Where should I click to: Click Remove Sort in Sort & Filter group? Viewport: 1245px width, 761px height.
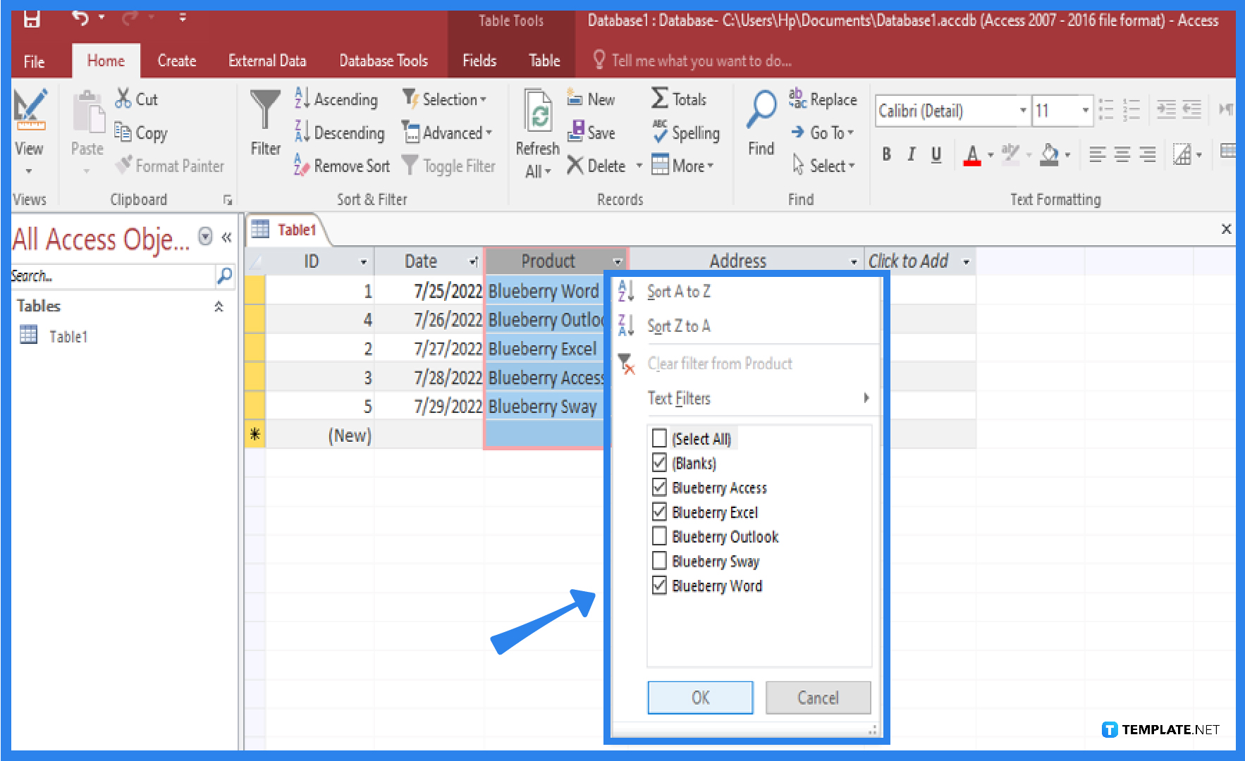click(x=341, y=166)
